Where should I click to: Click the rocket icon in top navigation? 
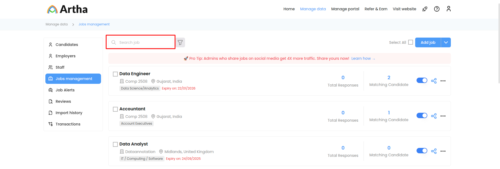[425, 9]
